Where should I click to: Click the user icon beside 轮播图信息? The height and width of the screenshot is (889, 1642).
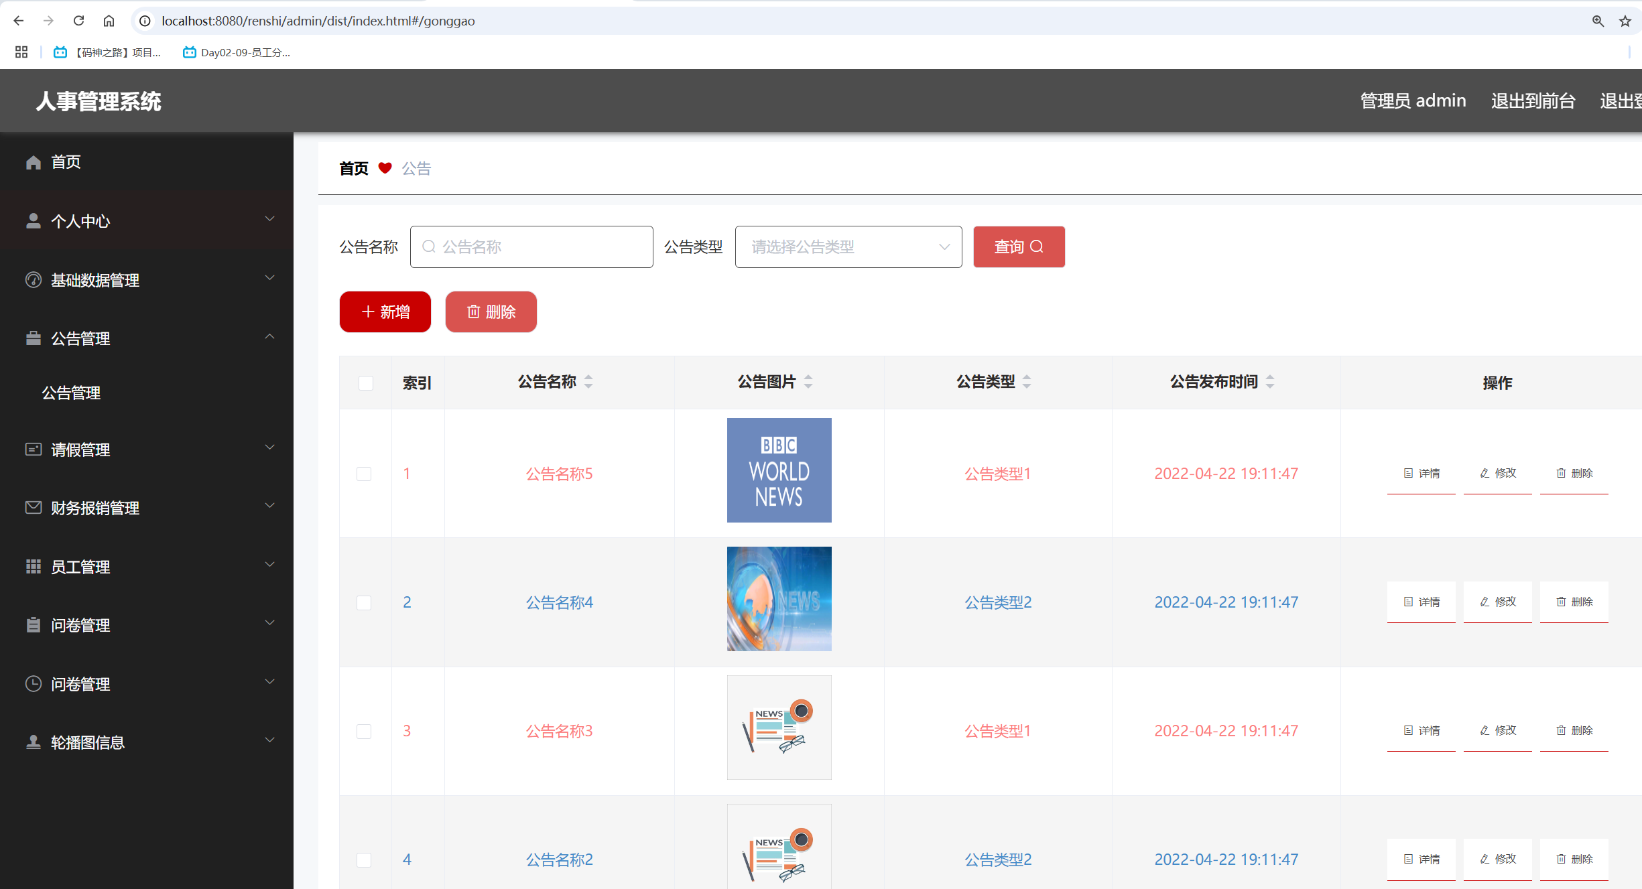tap(34, 742)
